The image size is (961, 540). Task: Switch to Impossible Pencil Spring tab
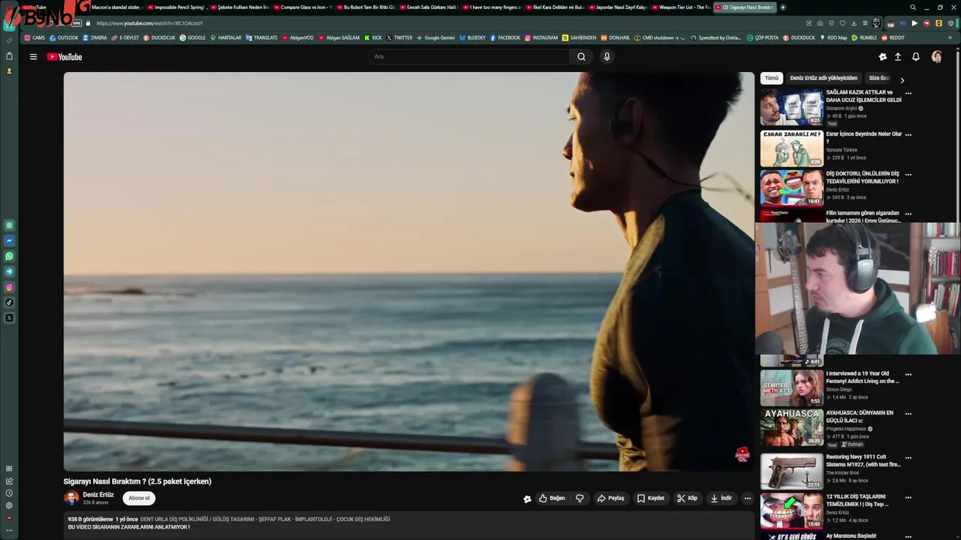click(x=177, y=7)
